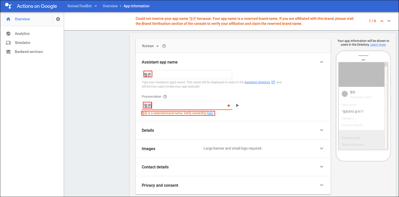Screen dimensions: 399x197
Task: Go to Overview breadcrumb in header
Action: coord(110,6)
